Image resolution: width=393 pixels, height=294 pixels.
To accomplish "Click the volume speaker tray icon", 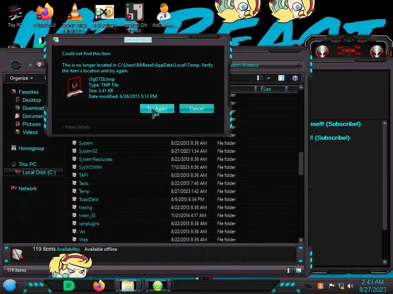I will point(350,286).
